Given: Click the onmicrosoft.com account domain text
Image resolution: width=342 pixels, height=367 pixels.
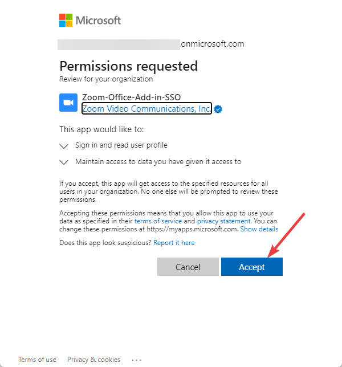Looking at the screenshot, I should [x=212, y=44].
